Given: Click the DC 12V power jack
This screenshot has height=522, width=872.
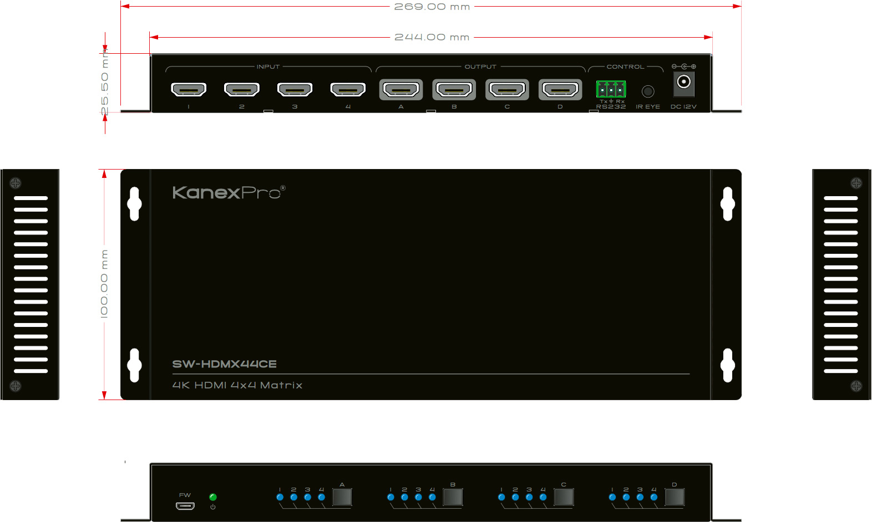Looking at the screenshot, I should [x=684, y=84].
